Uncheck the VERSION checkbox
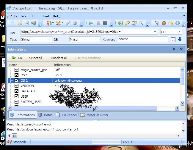The image size is (193, 150). pyautogui.click(x=16, y=86)
